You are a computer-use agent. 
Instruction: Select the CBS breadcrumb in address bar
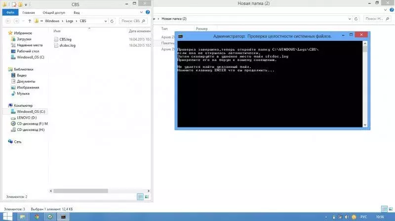click(x=83, y=21)
